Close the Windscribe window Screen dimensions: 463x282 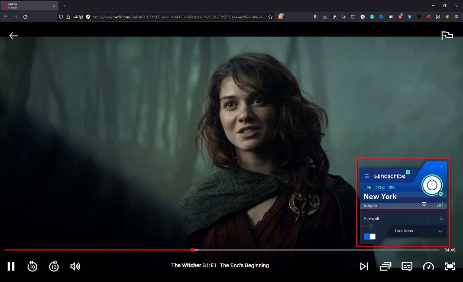(x=441, y=166)
